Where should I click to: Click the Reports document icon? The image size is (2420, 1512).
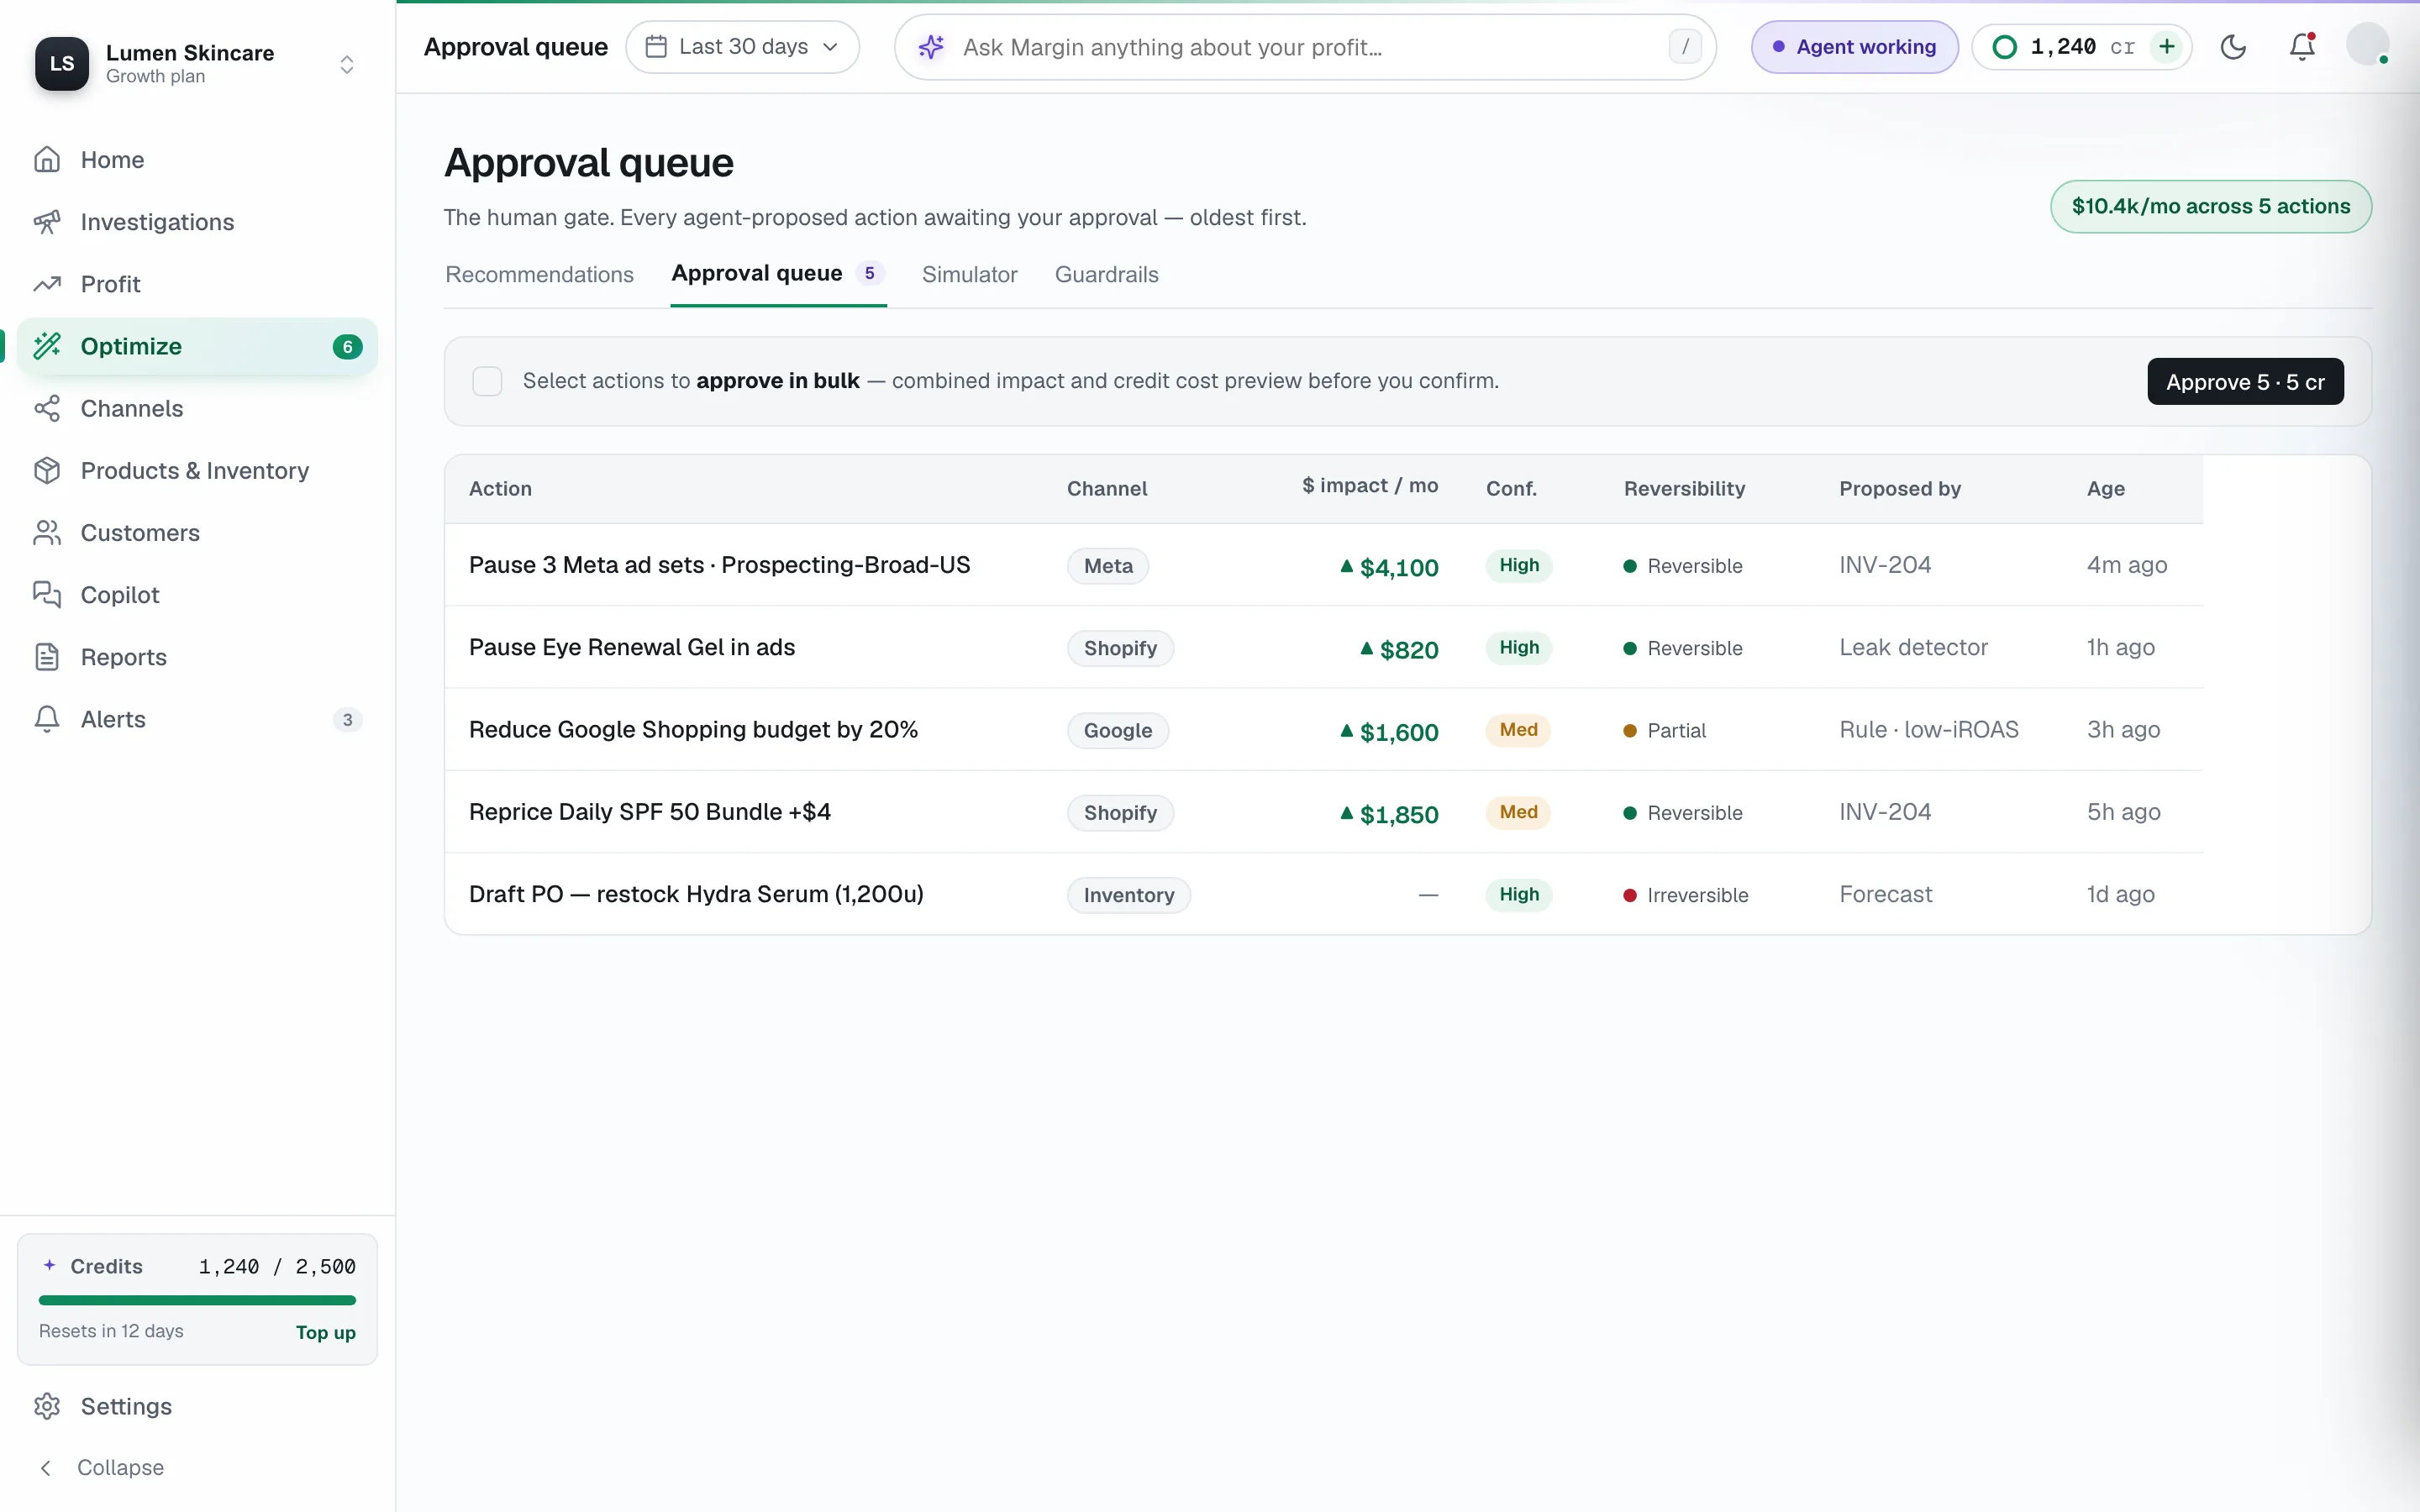pyautogui.click(x=47, y=657)
